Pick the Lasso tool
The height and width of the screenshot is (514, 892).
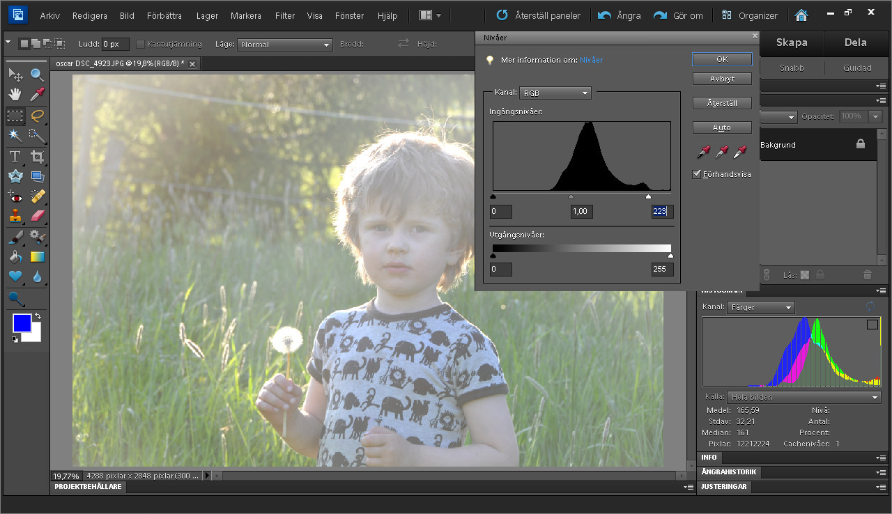click(x=37, y=116)
